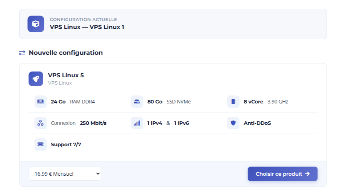Click the signal bars IP address icon
Image resolution: width=349 pixels, height=196 pixels.
pos(137,123)
